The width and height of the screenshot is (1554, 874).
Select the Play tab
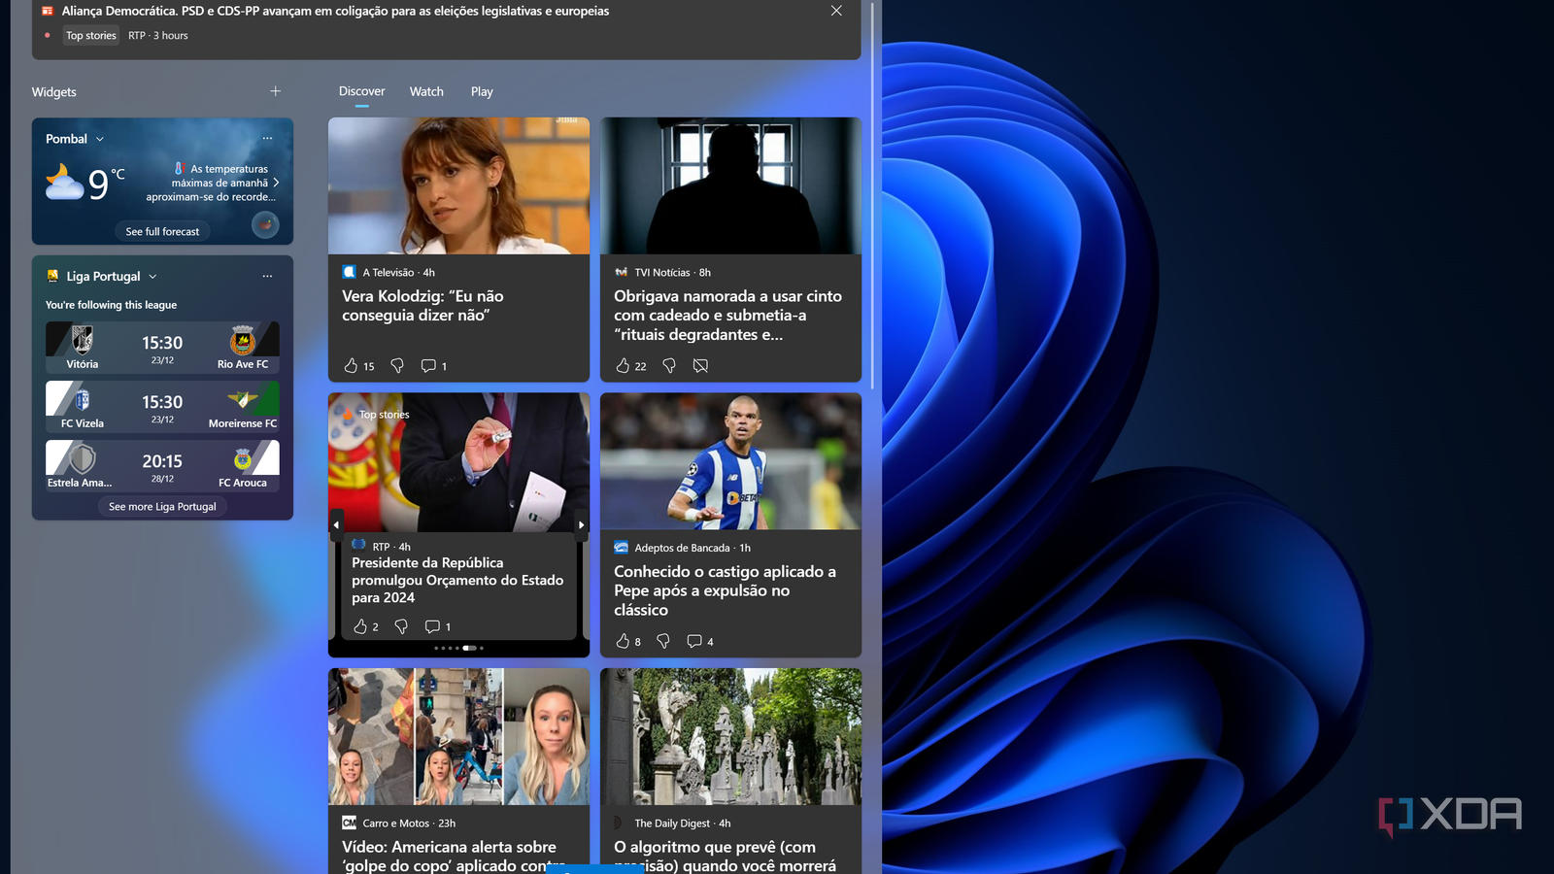[482, 91]
